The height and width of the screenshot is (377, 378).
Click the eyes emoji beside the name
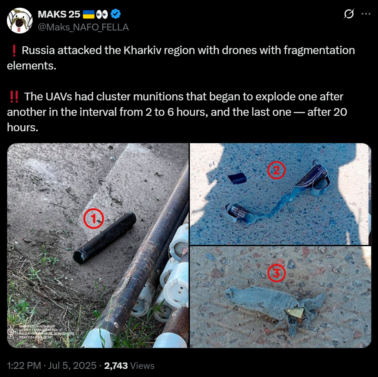pos(102,15)
